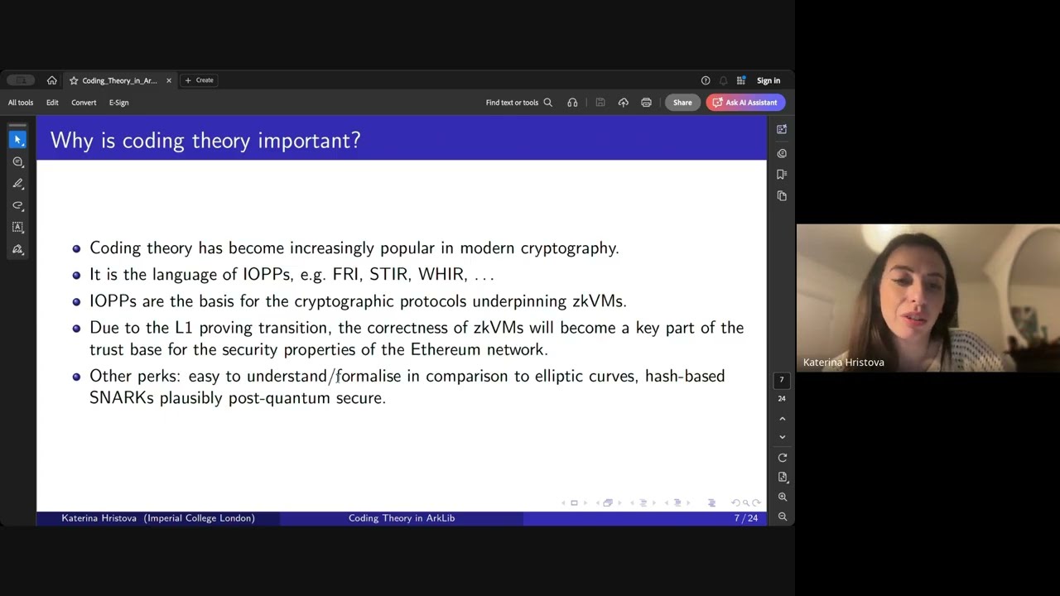This screenshot has height=596, width=1060.
Task: Save the document with floppy disk icon
Action: point(600,103)
